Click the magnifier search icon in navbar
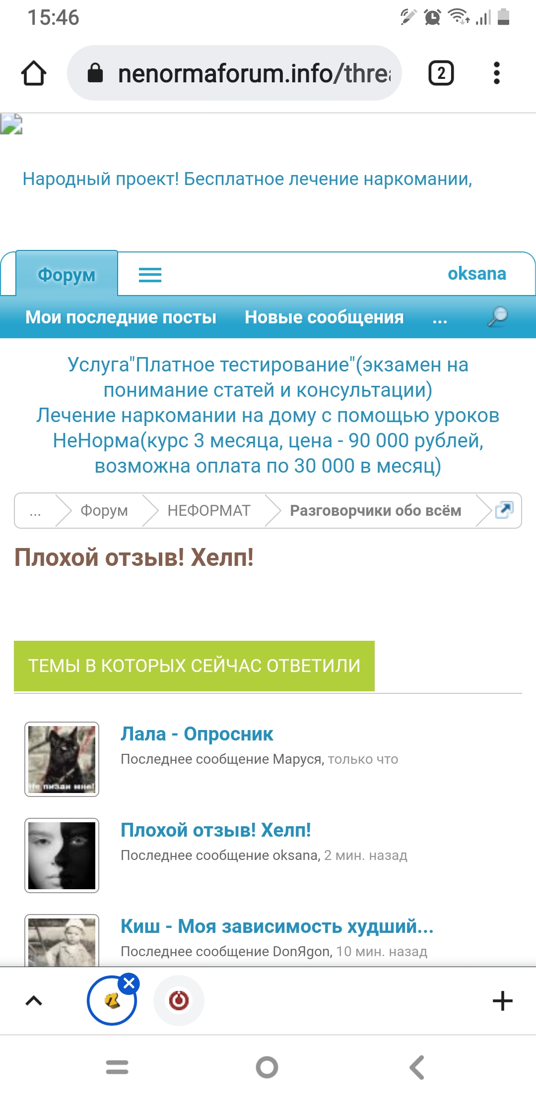Screen dimensions: 536x1101 coord(497,316)
